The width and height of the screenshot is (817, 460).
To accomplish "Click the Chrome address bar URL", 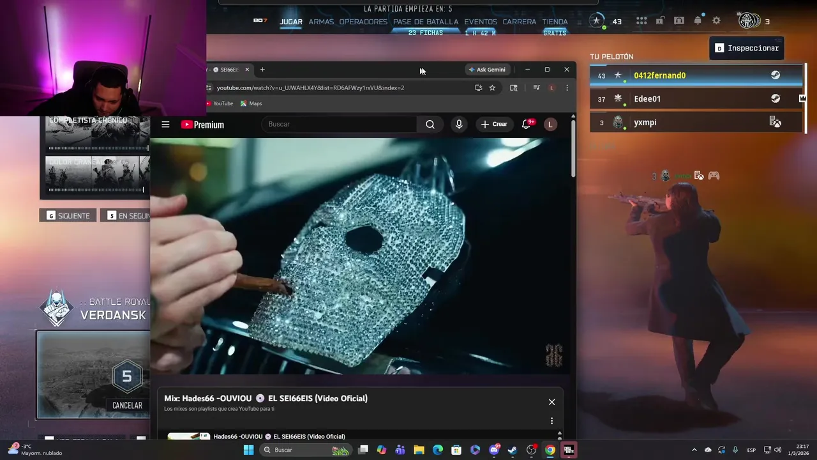I will [310, 88].
